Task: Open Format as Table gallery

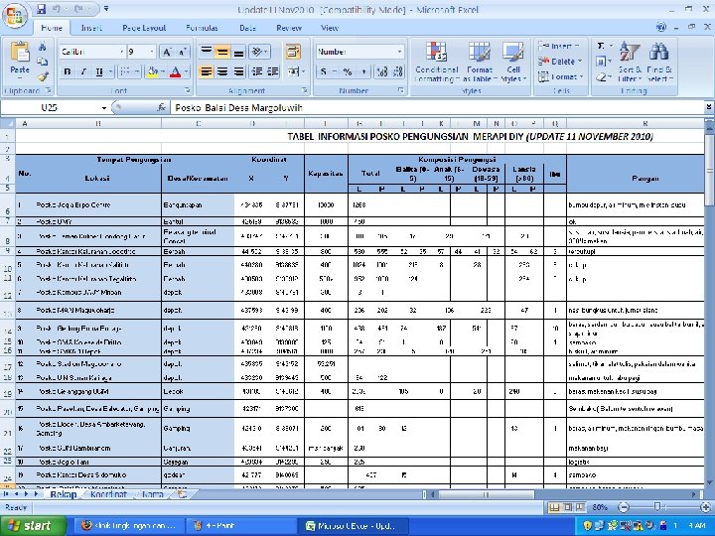Action: (480, 62)
